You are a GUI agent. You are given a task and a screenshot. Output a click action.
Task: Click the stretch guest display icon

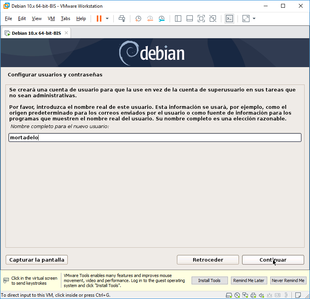tap(246, 19)
